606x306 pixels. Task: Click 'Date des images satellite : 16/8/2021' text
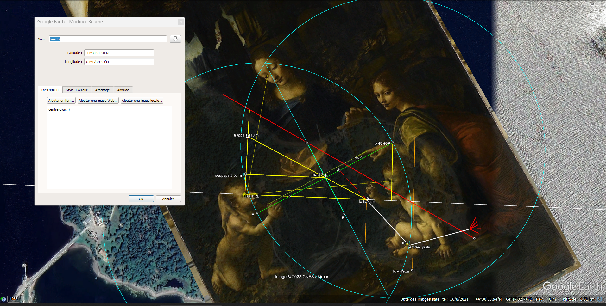[x=434, y=299]
